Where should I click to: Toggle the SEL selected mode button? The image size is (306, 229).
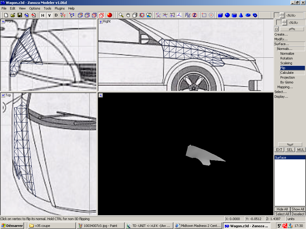tap(290, 150)
